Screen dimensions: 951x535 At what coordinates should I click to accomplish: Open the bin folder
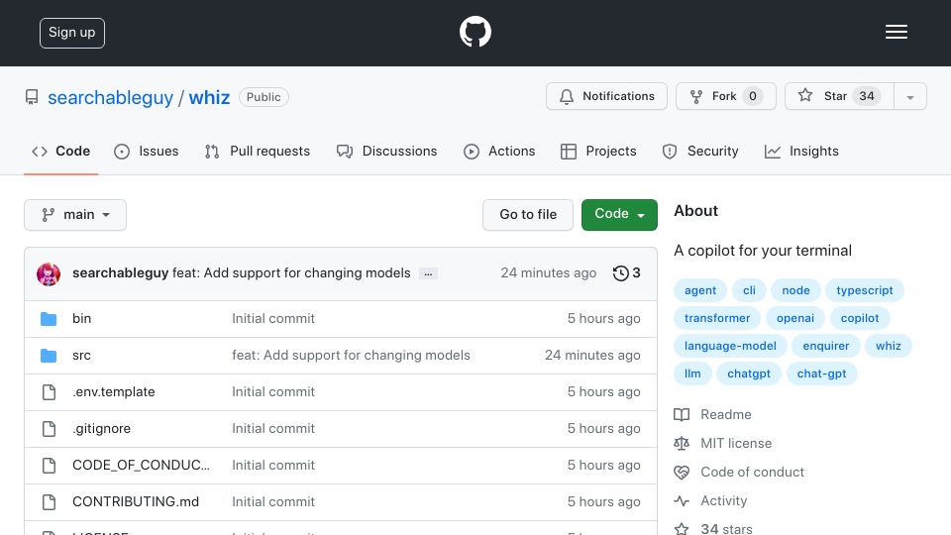(82, 318)
